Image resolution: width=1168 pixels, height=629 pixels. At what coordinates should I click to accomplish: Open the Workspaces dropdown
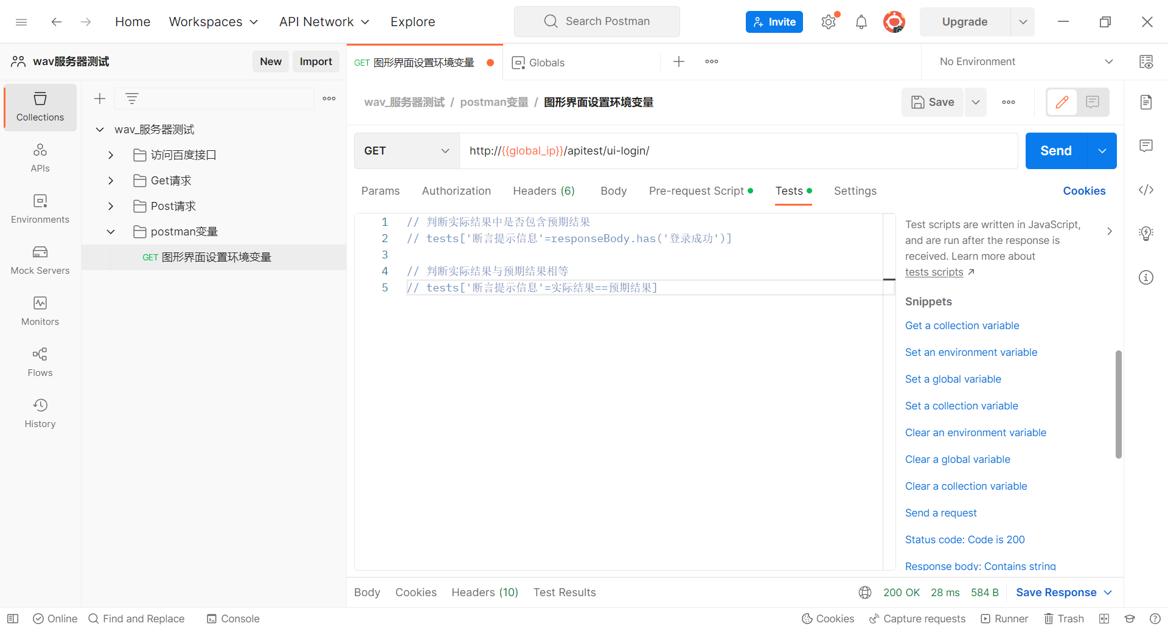pyautogui.click(x=214, y=22)
